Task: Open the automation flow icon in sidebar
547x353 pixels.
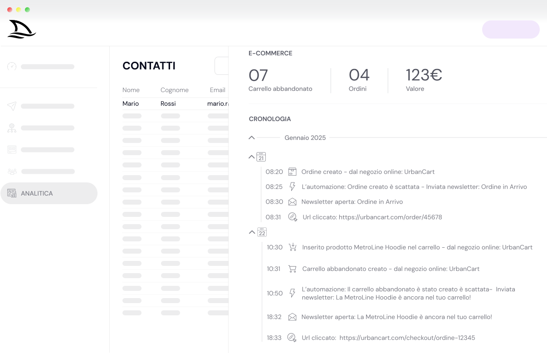Action: [12, 128]
